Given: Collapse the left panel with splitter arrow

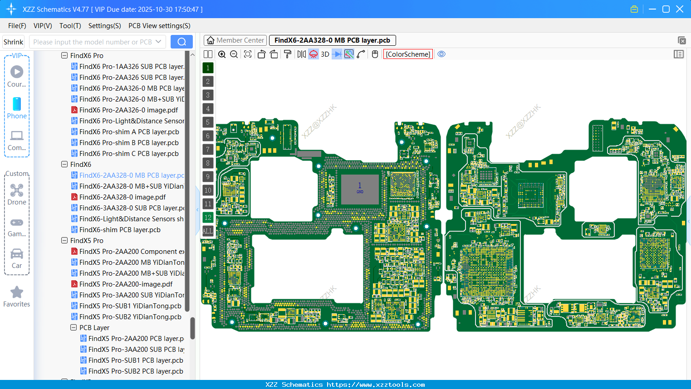Looking at the screenshot, I should 198,209.
